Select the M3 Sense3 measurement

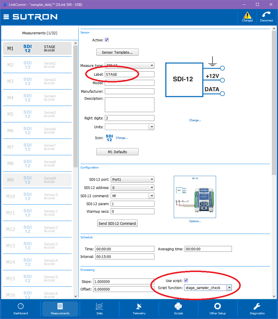[37, 81]
